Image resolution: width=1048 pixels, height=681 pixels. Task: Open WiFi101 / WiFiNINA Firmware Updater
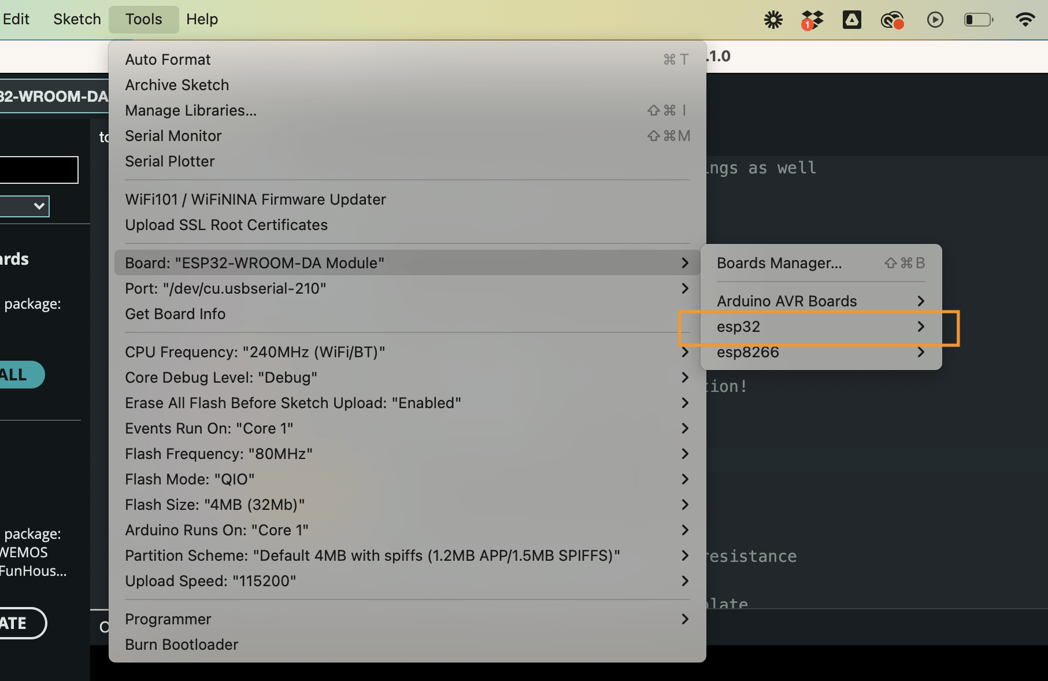coord(407,199)
